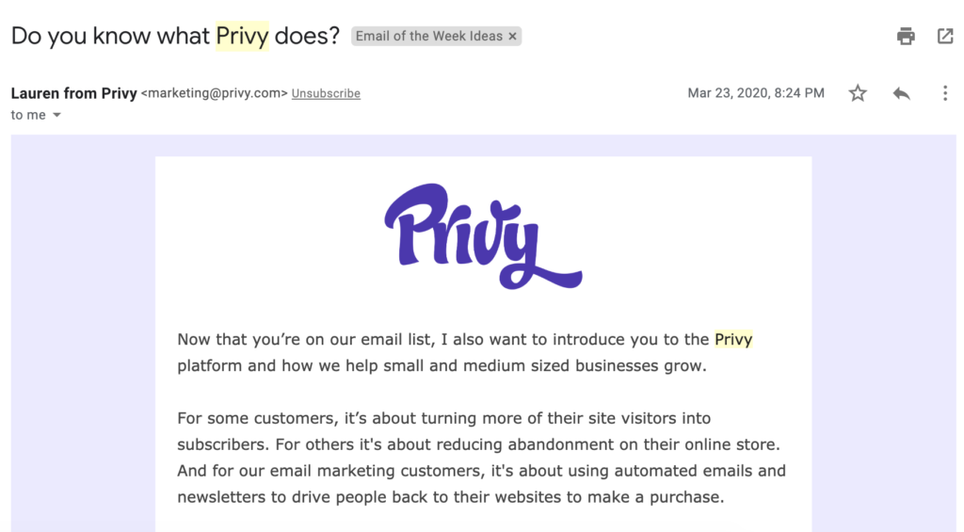Click the 'Do you know what' subject text

[x=111, y=37]
